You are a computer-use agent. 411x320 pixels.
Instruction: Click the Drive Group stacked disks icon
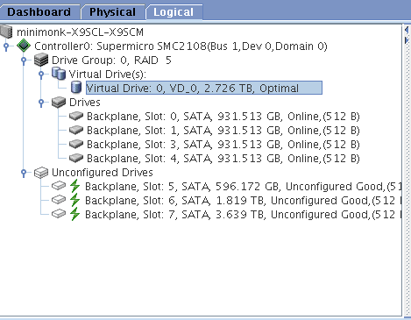[x=41, y=60]
